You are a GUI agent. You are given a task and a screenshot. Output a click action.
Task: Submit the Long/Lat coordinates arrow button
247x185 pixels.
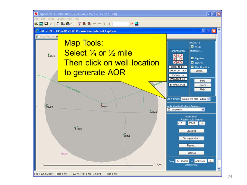pyautogui.click(x=211, y=161)
